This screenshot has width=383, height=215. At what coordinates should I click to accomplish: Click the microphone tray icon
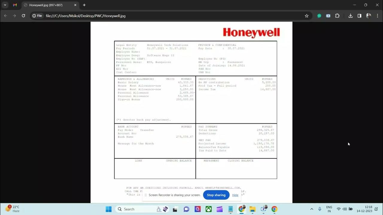320,209
